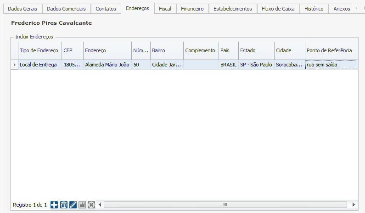This screenshot has height=213, width=365.
Task: Go to the Fluxo de Caixa tab
Action: click(x=278, y=9)
